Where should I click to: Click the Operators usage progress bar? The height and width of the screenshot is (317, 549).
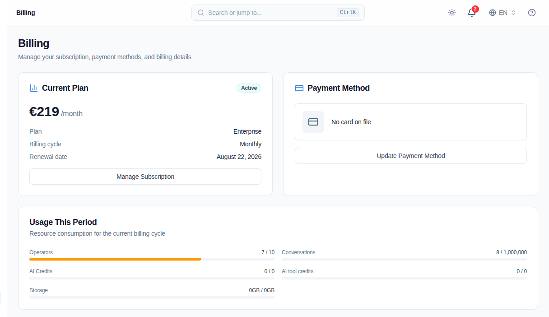pos(152,259)
